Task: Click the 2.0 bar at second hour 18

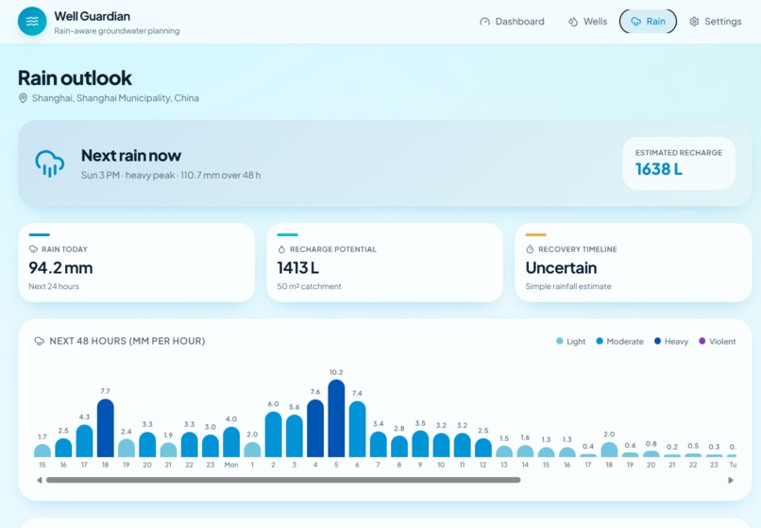Action: tap(609, 450)
